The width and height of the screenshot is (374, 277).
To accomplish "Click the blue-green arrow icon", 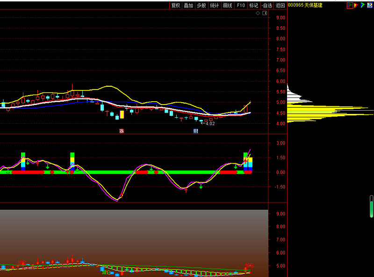I will coord(363,5).
